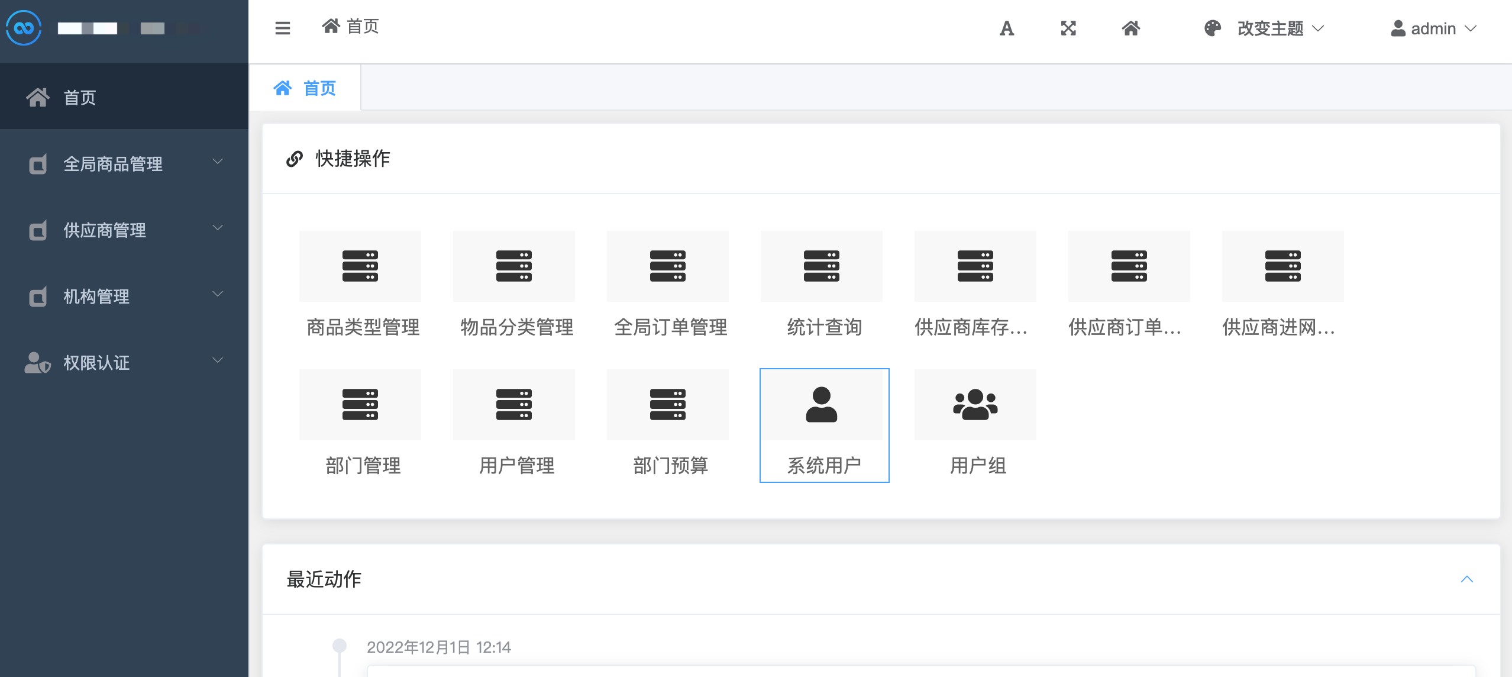Toggle sidebar with the hamburger menu icon
Screen dimensions: 1512x677
coord(283,28)
